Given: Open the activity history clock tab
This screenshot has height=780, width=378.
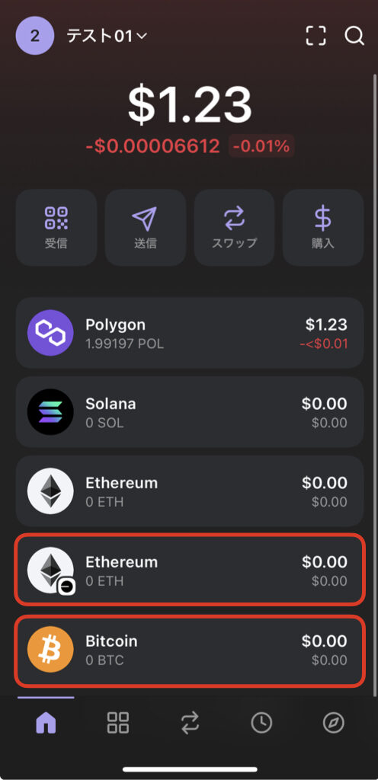Looking at the screenshot, I should [x=261, y=723].
